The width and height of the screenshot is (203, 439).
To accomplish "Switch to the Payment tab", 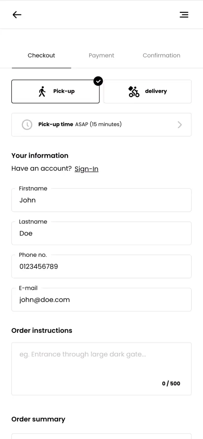I will (x=101, y=55).
